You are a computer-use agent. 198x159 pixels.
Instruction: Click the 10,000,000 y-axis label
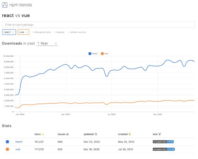(8, 56)
